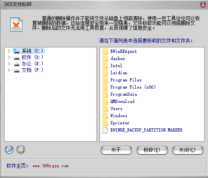Click the F: drive disk icon

pos(17,71)
